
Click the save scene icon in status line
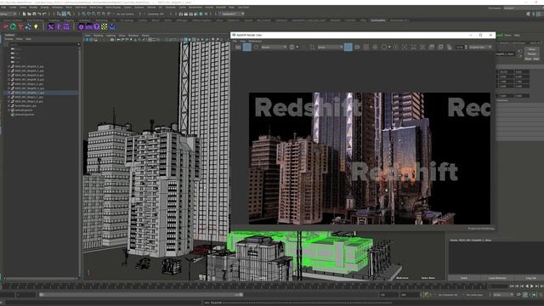pos(34,14)
